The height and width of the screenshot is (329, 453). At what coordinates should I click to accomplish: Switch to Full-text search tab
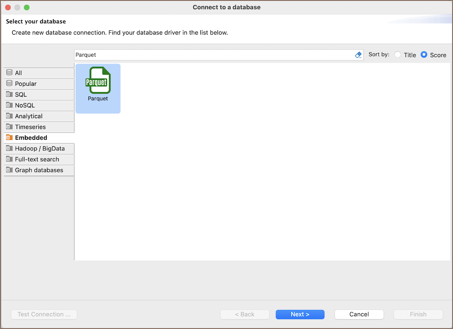pyautogui.click(x=37, y=159)
